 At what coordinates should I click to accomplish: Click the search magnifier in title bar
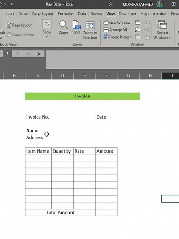coord(111,4)
